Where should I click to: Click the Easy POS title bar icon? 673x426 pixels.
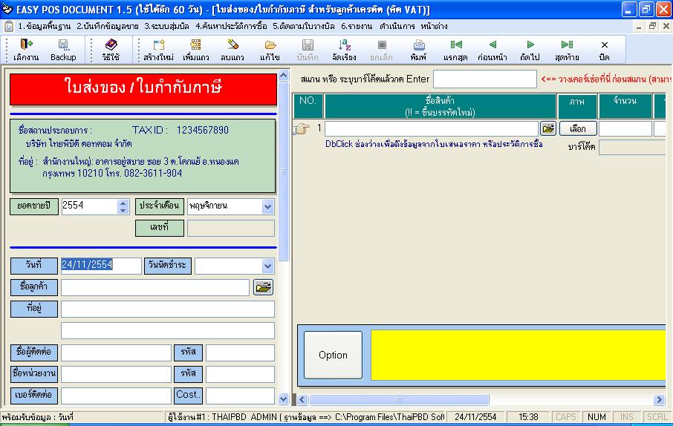[7, 9]
